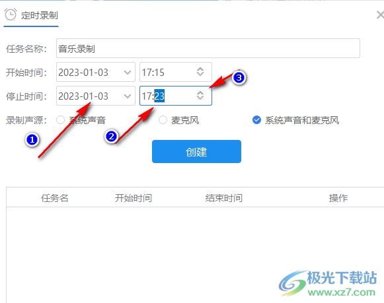384x303 pixels.
Task: Click the stop time field showing 17:23
Action: click(x=176, y=96)
